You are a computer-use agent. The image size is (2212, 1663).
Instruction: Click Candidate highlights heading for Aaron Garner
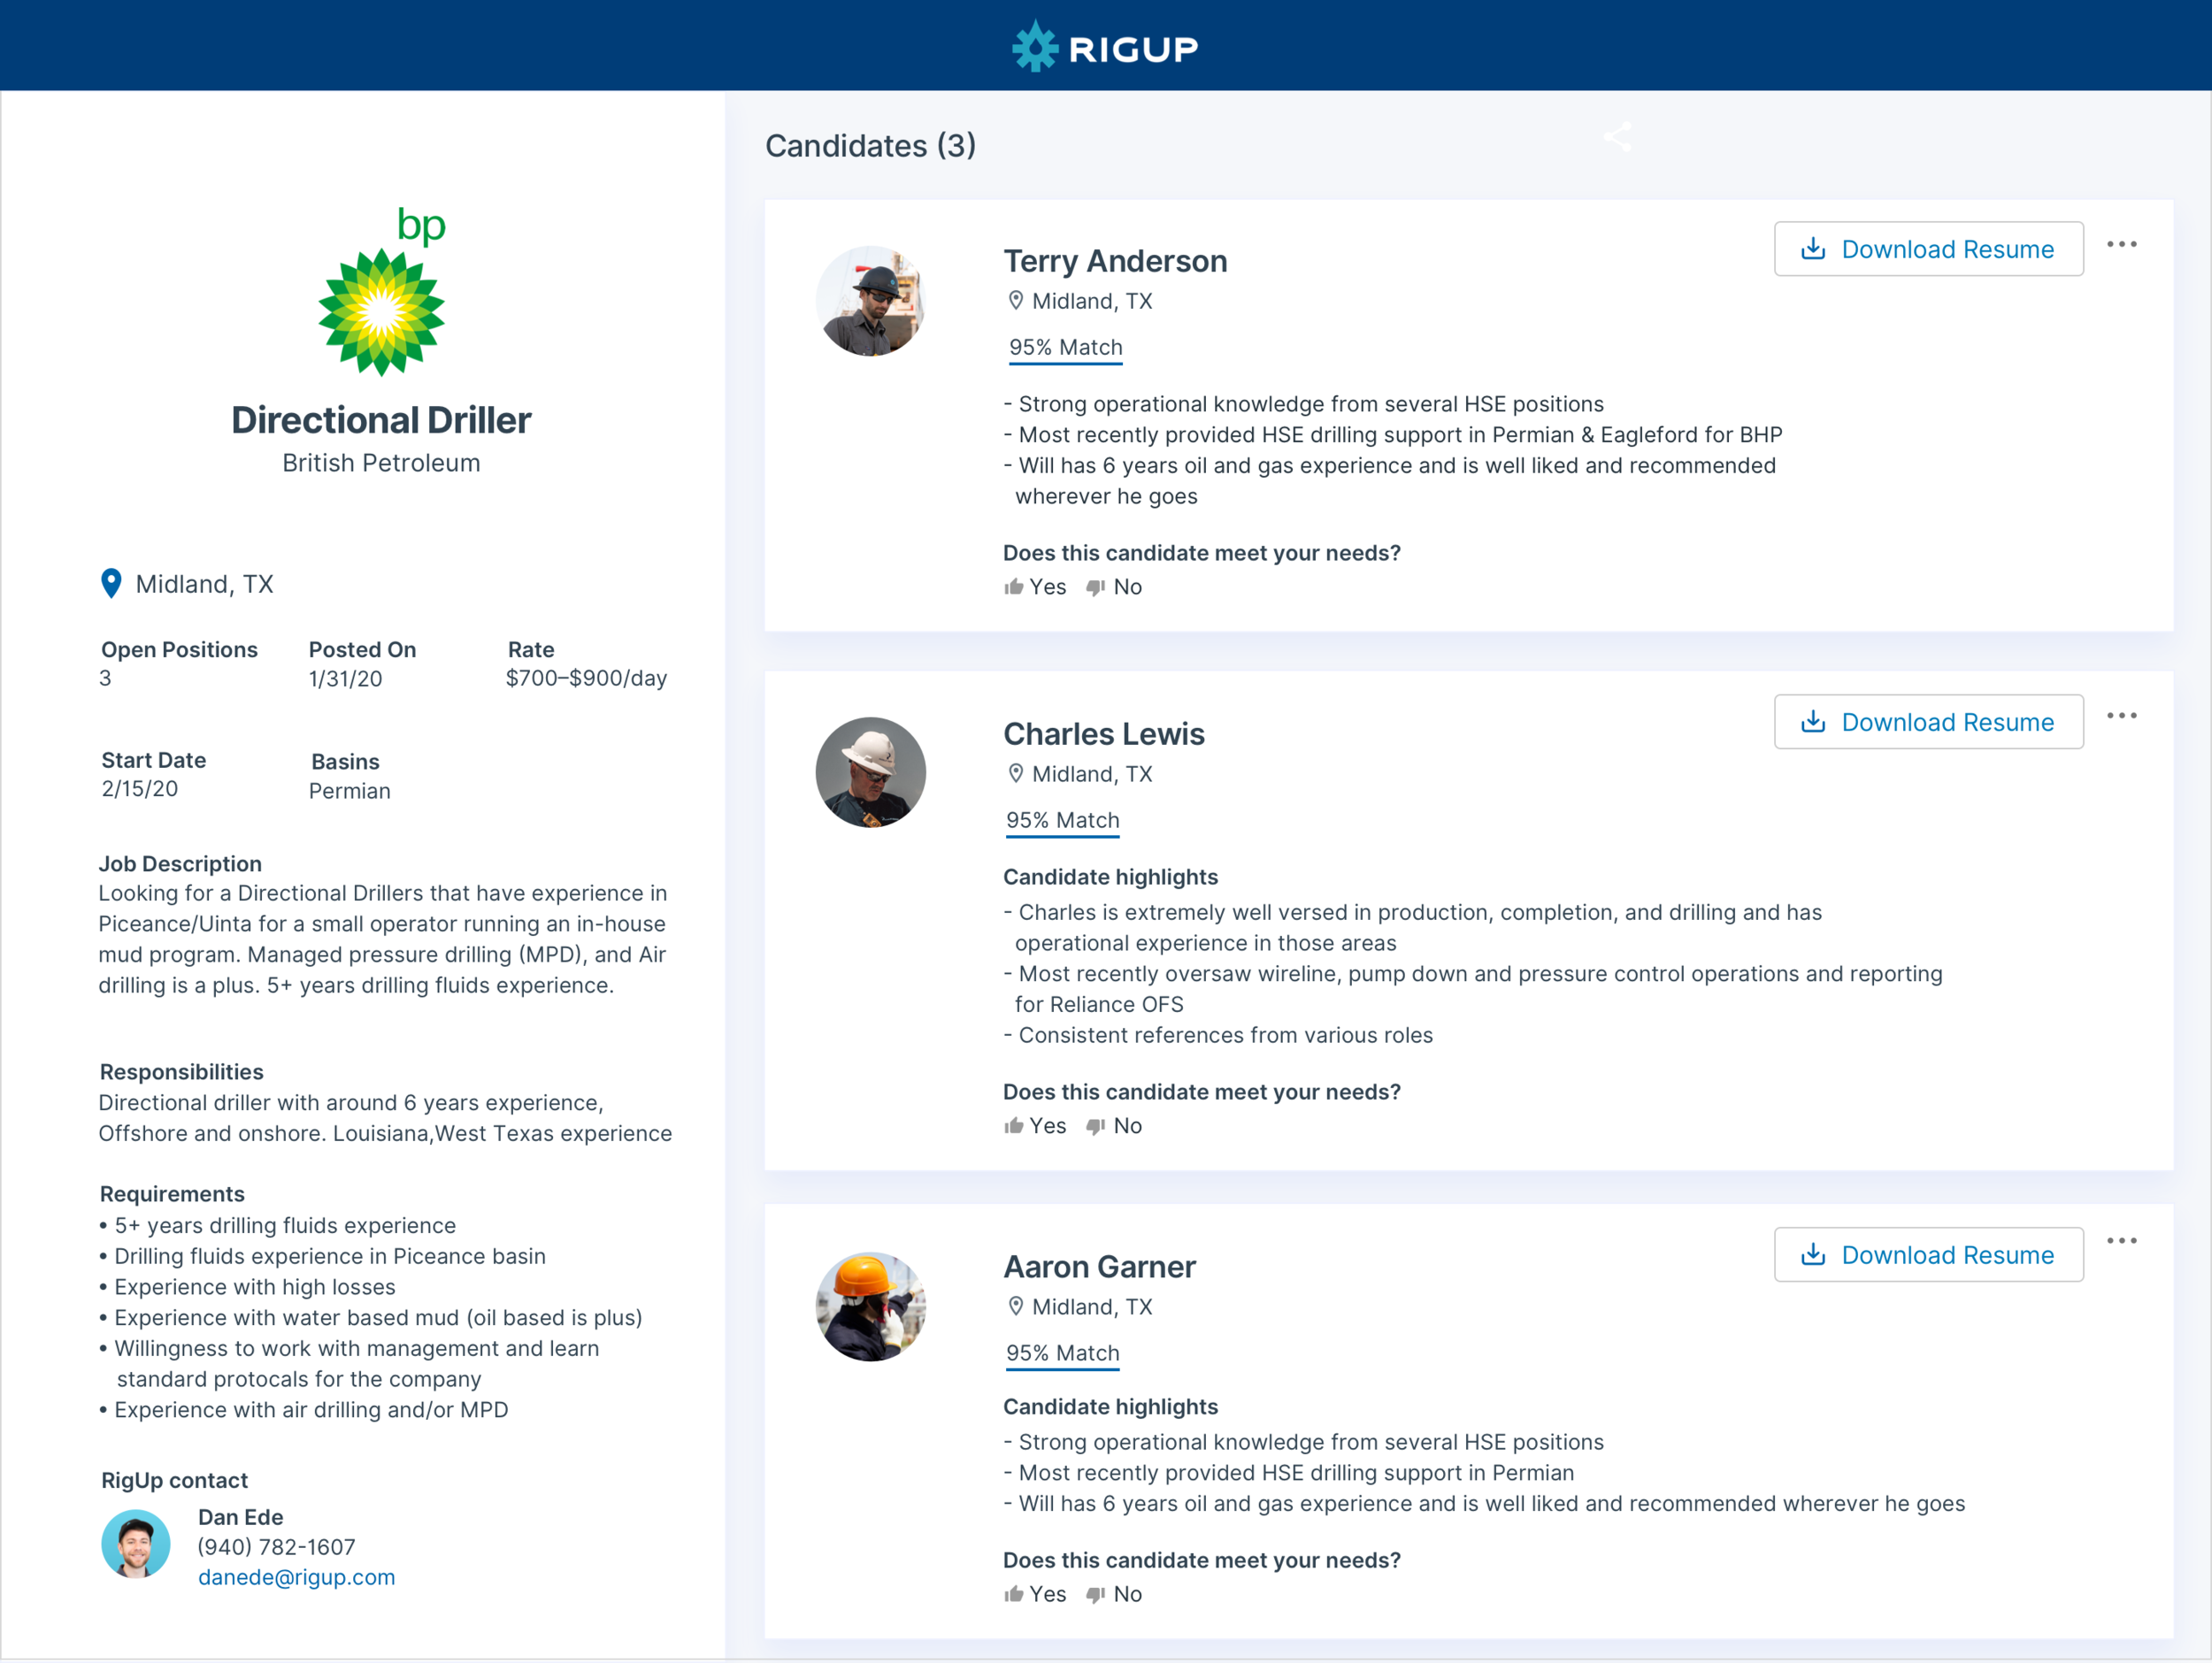tap(1111, 1407)
